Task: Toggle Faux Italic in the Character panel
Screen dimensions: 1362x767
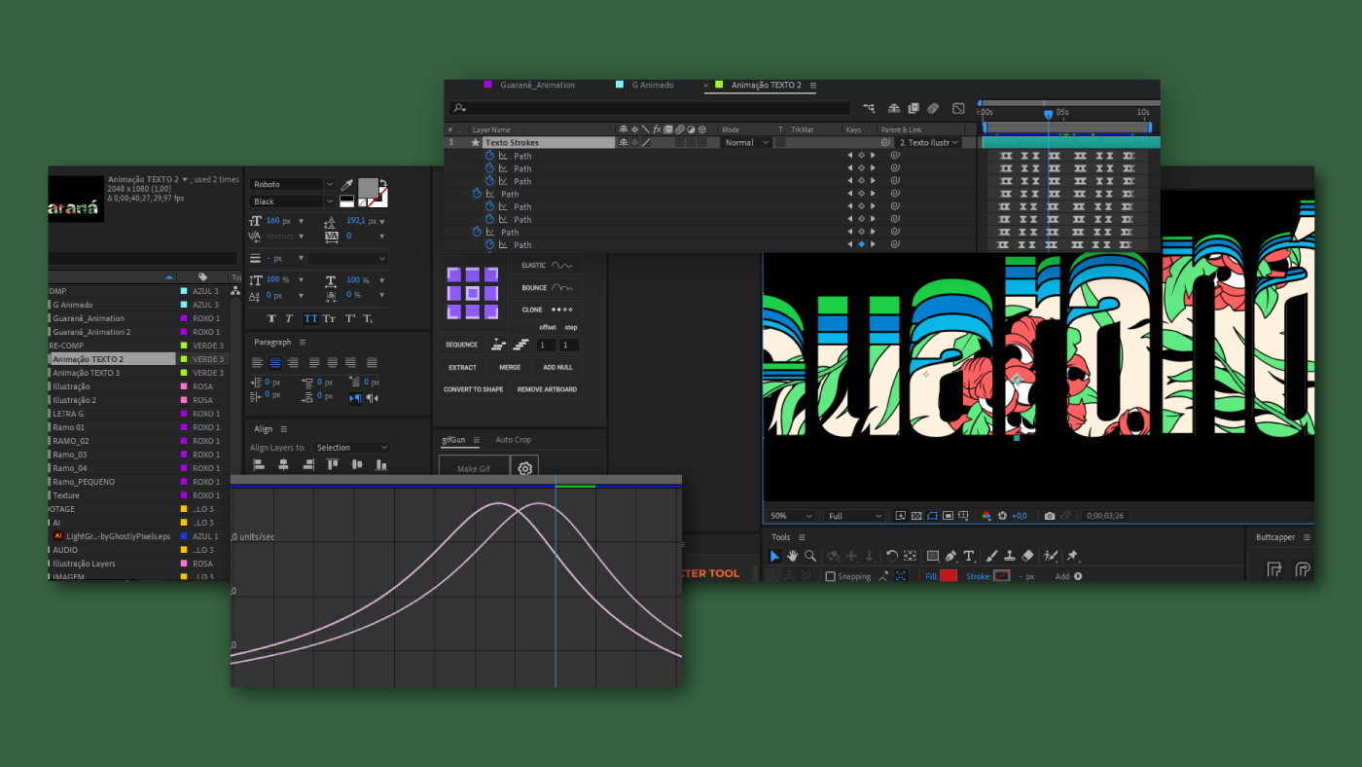Action: (x=290, y=318)
